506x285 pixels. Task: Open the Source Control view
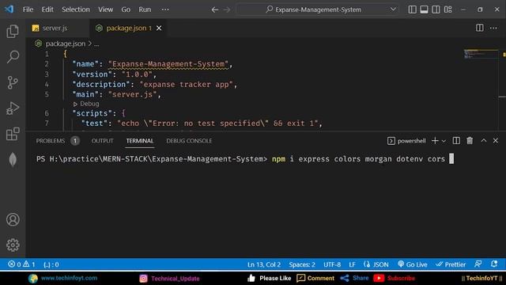point(13,82)
